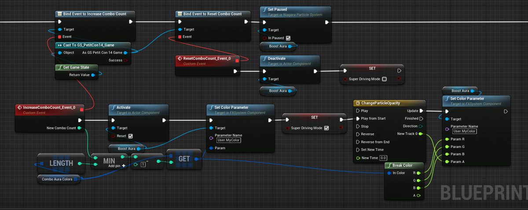528x210 pixels.
Task: Click the Param A input pin
Action: point(447,162)
